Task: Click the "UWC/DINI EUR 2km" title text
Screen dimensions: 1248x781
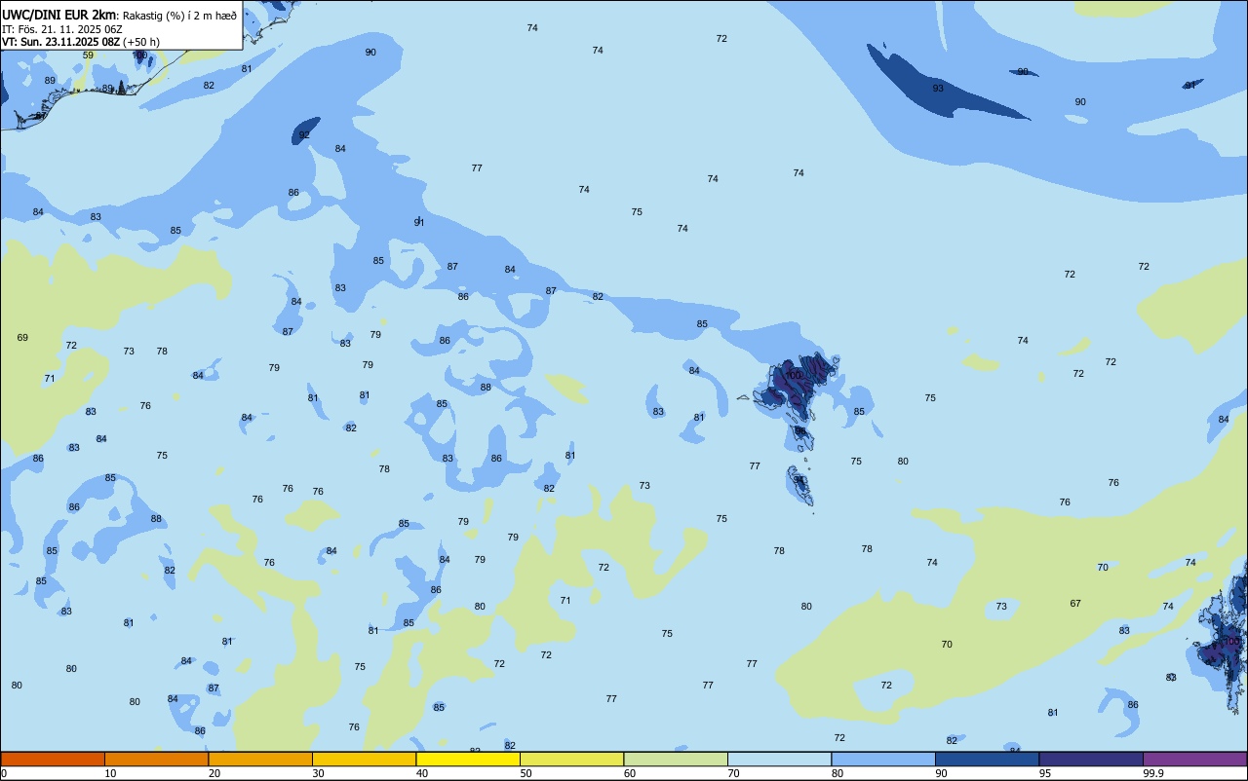Action: pyautogui.click(x=58, y=15)
